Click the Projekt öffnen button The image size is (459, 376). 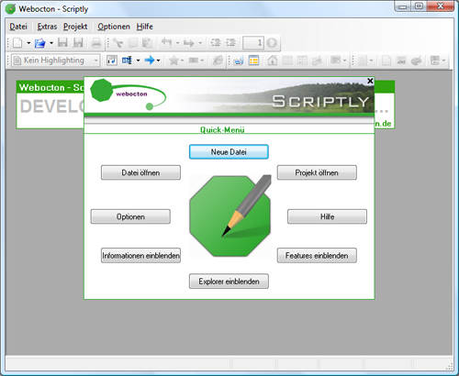(x=317, y=172)
